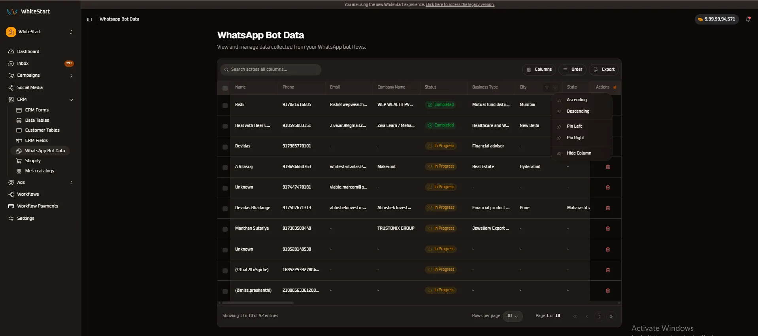Expand the Ads menu chevron
This screenshot has height=336, width=758.
(72, 182)
